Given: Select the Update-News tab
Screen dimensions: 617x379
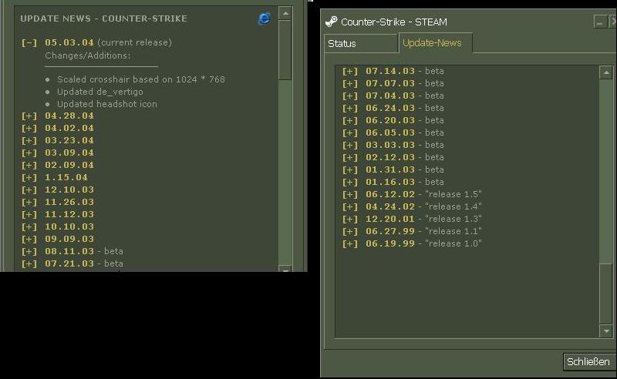Looking at the screenshot, I should 432,43.
